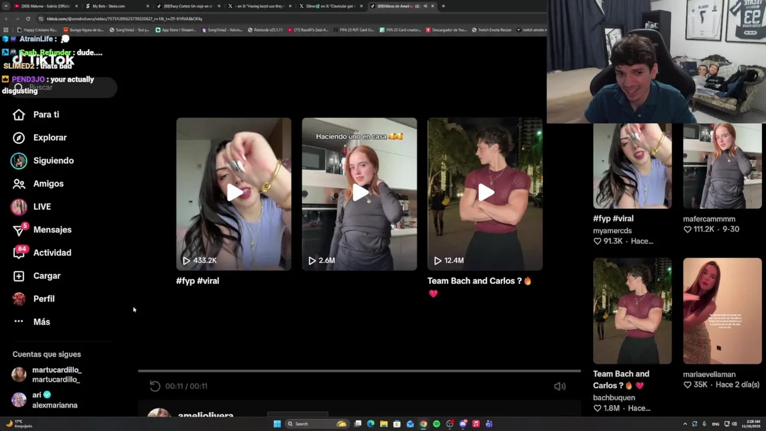Open the 'Descargador de You...' bookmark
The width and height of the screenshot is (766, 431).
446,30
